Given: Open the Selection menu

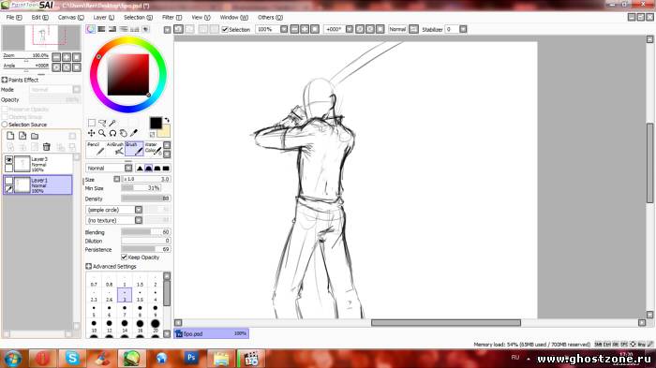Looking at the screenshot, I should [138, 17].
